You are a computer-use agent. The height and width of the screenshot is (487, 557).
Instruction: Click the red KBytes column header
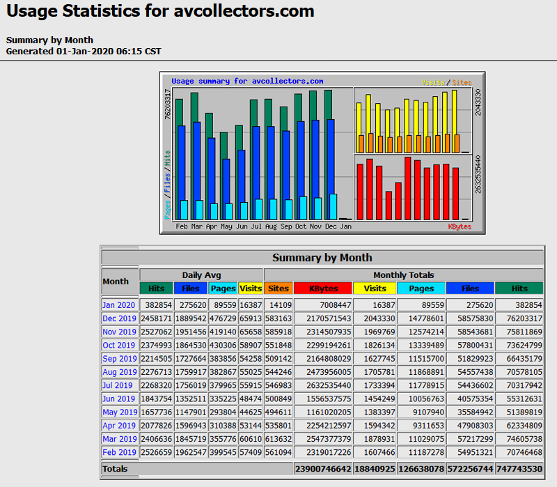tap(323, 288)
